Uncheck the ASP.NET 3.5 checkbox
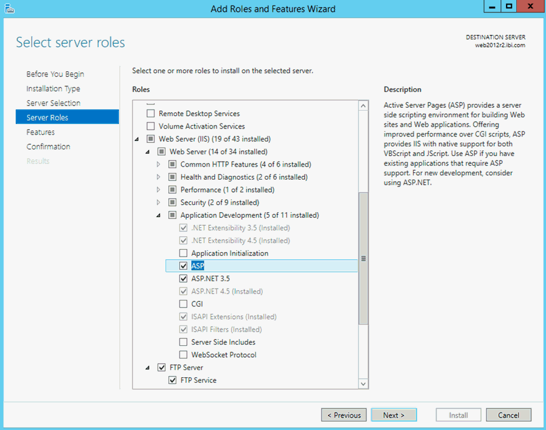 click(x=183, y=278)
